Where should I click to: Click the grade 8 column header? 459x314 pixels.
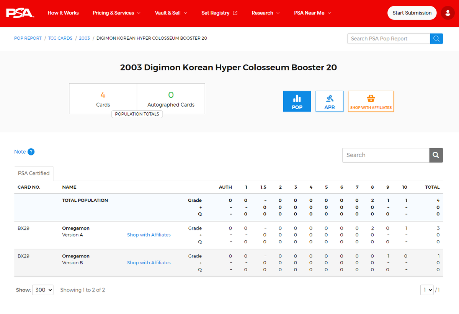pos(372,187)
